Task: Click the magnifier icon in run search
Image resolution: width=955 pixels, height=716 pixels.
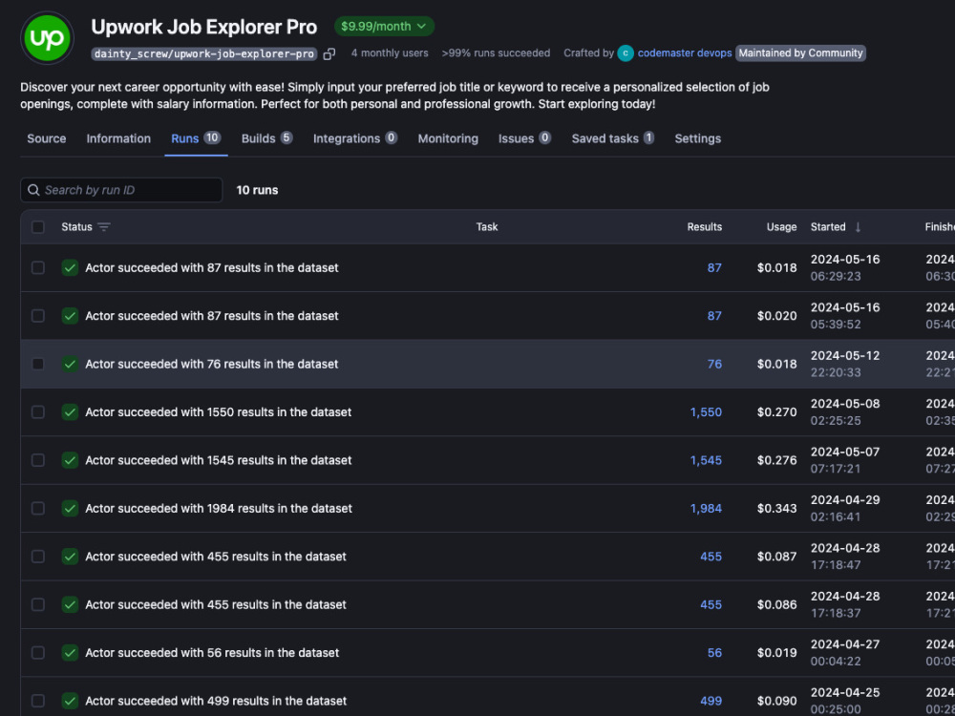Action: (34, 190)
